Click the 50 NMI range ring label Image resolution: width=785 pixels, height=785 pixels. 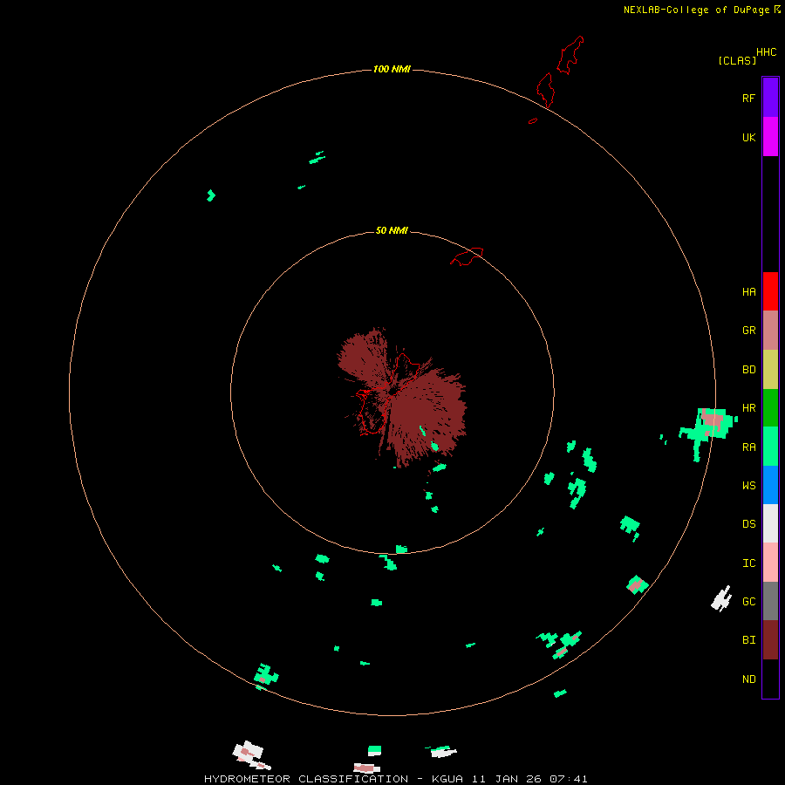392,230
